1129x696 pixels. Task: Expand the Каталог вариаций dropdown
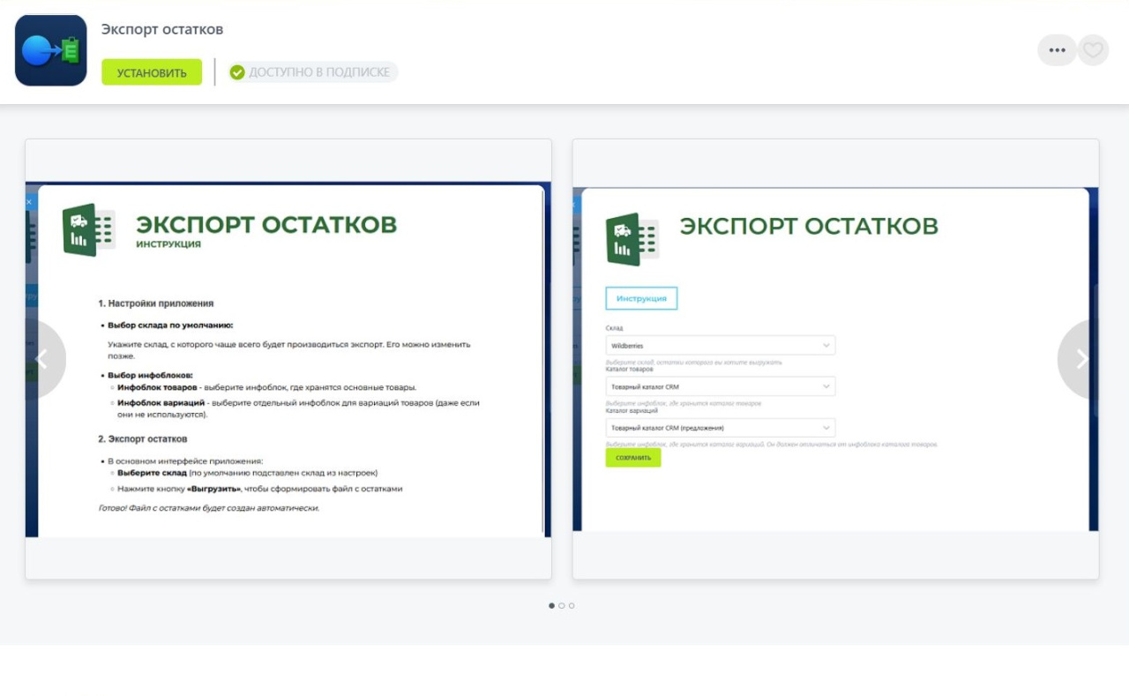tap(720, 428)
